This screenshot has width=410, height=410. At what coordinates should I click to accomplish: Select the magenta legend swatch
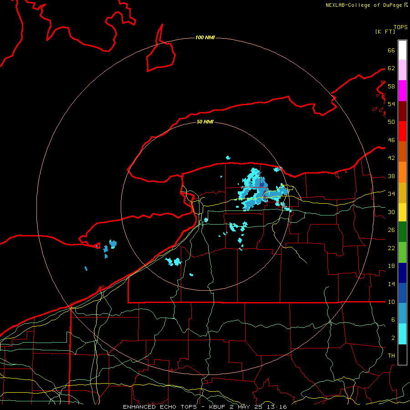point(402,91)
